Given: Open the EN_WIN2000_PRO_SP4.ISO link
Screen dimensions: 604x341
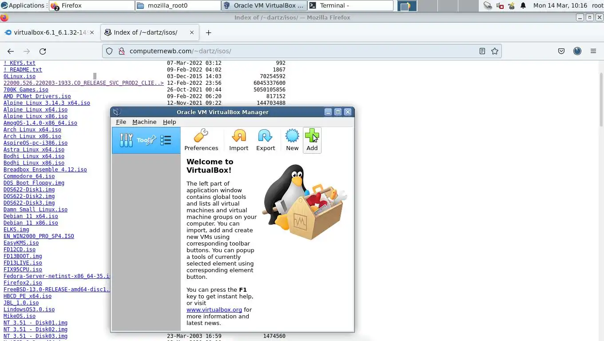Looking at the screenshot, I should click(x=39, y=236).
